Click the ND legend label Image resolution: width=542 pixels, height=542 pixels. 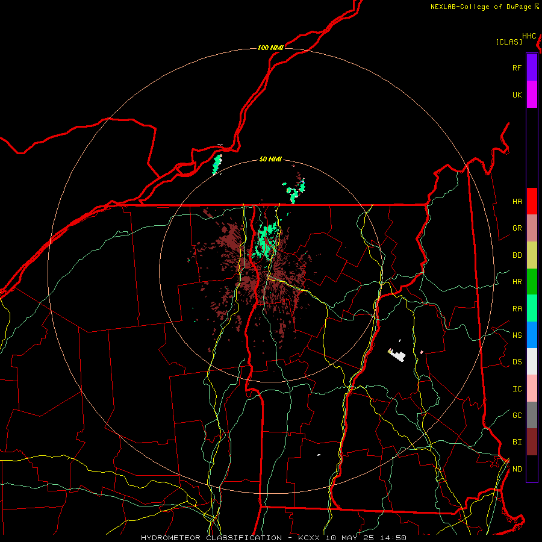coord(517,469)
